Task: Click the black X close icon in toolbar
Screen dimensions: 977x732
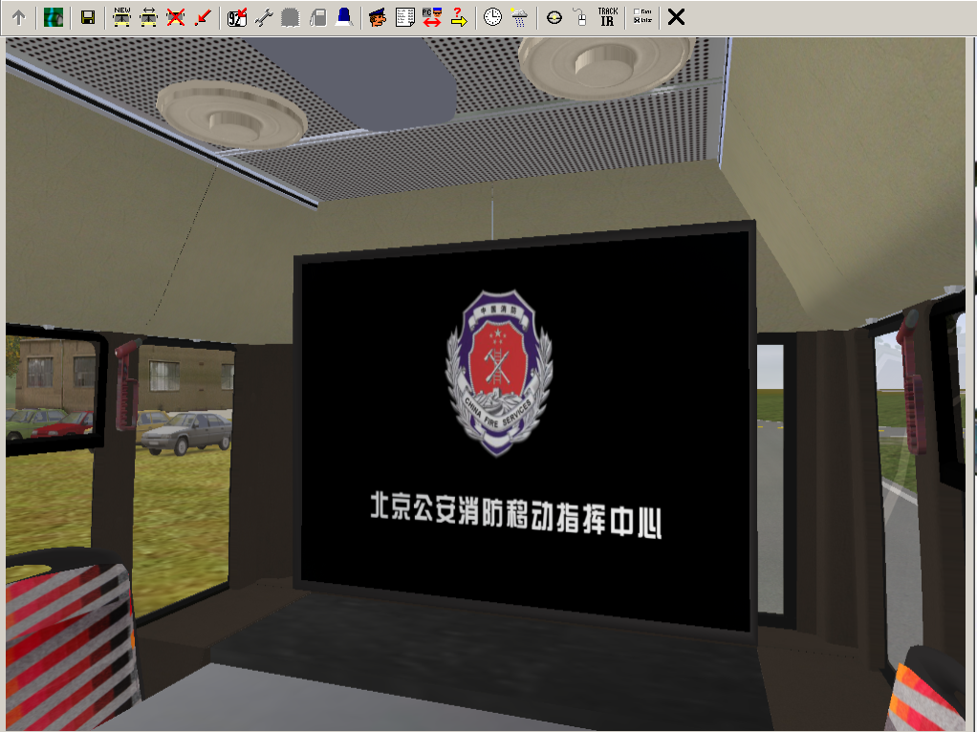Action: pos(676,17)
